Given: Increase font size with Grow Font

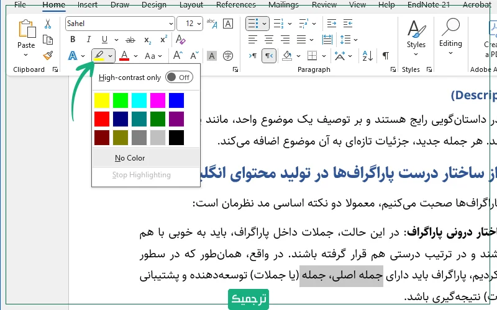Looking at the screenshot, I should point(178,55).
